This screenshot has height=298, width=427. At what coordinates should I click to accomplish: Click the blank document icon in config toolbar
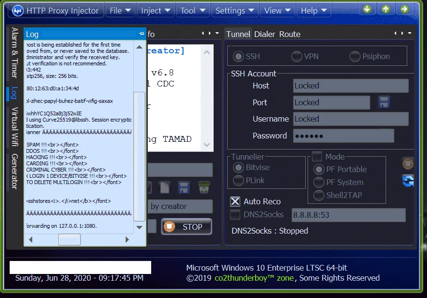click(165, 187)
